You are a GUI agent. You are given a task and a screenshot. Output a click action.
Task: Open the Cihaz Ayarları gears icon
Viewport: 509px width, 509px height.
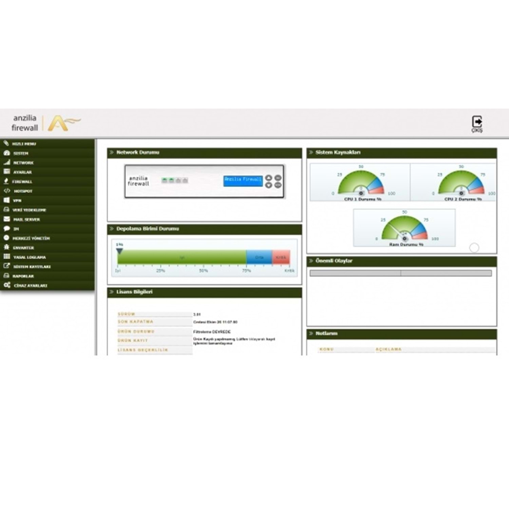[x=7, y=285]
